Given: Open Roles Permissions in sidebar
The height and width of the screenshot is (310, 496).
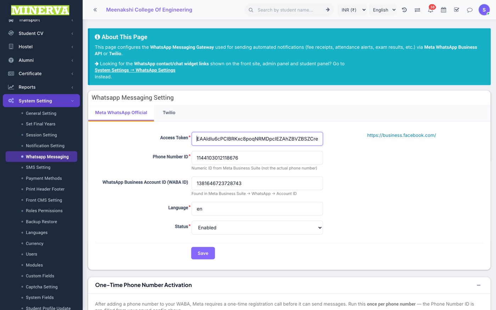Looking at the screenshot, I should tap(44, 211).
